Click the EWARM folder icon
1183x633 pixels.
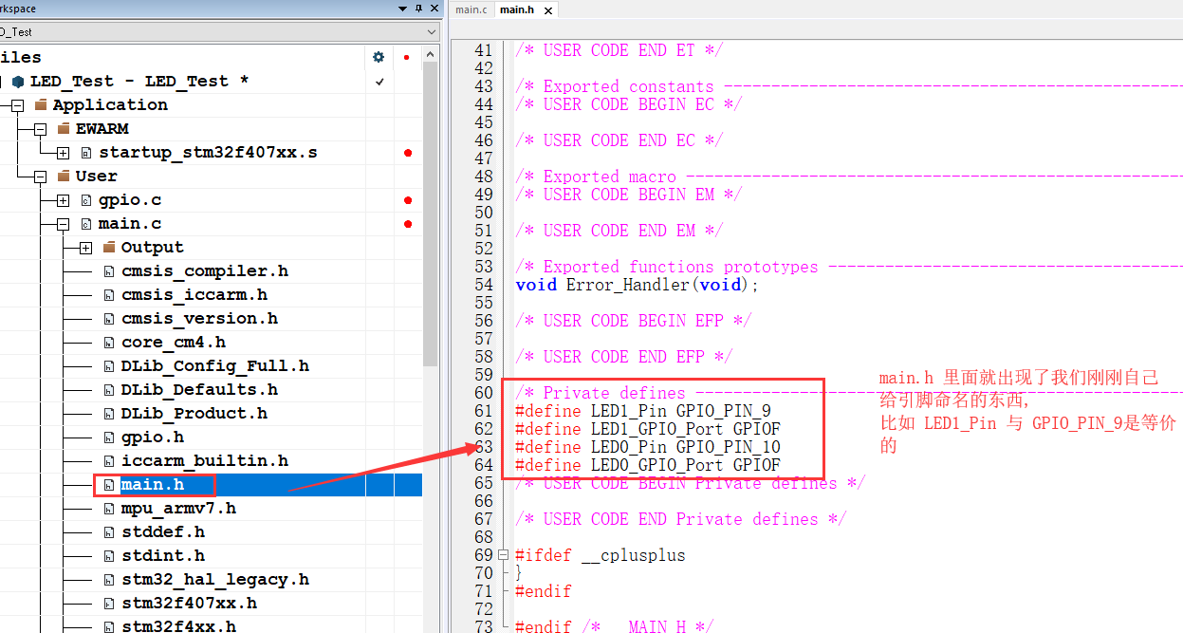click(64, 128)
